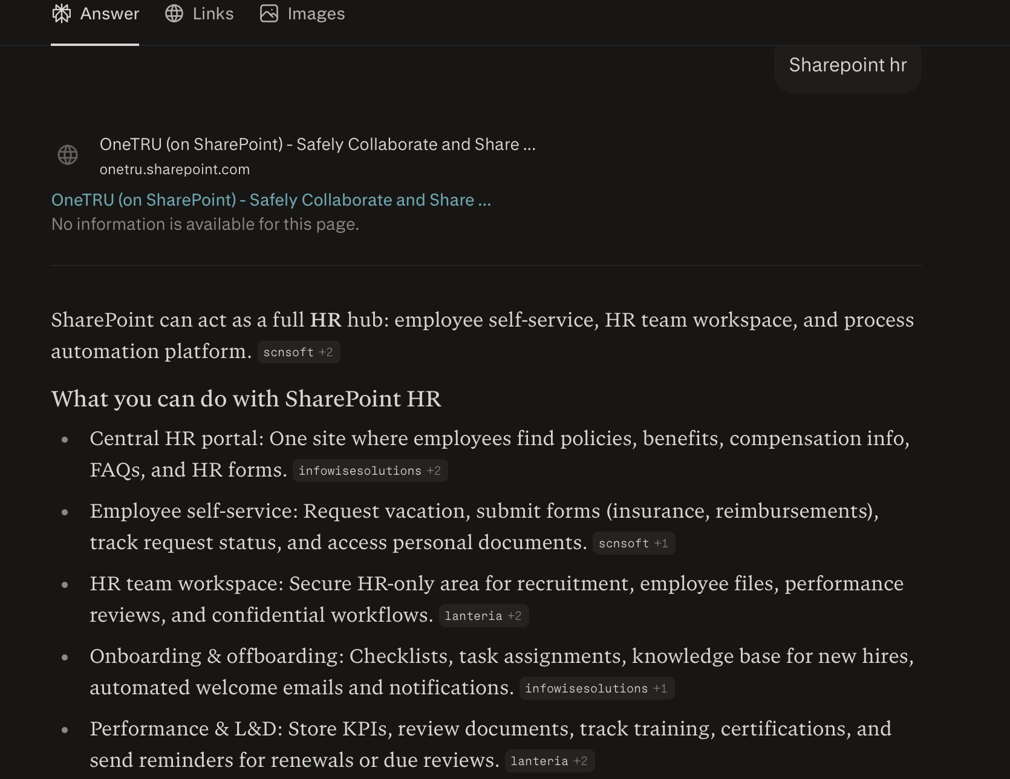This screenshot has width=1010, height=779.
Task: Expand the +2 sources on the scnsoft chip
Action: click(x=327, y=351)
